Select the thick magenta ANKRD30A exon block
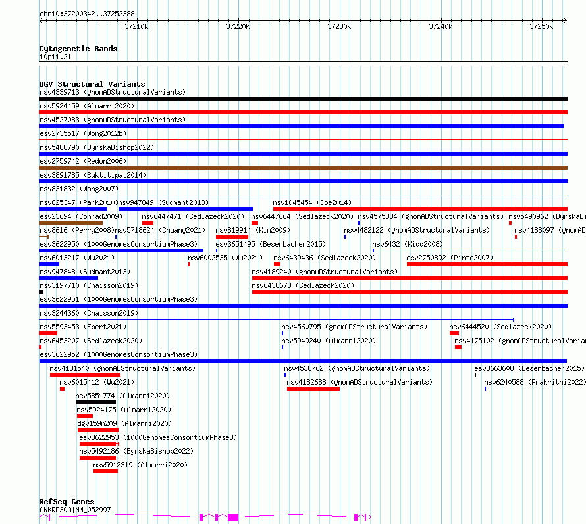The width and height of the screenshot is (586, 524). 233,517
